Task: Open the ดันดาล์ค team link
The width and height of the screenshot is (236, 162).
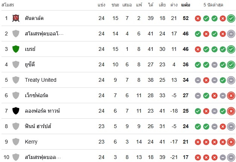Action: [x=34, y=18]
